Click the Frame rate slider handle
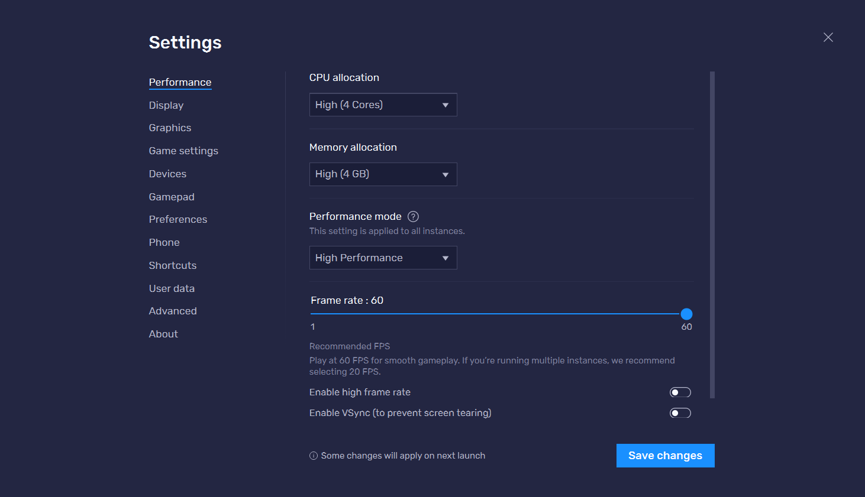The image size is (865, 497). pos(686,314)
